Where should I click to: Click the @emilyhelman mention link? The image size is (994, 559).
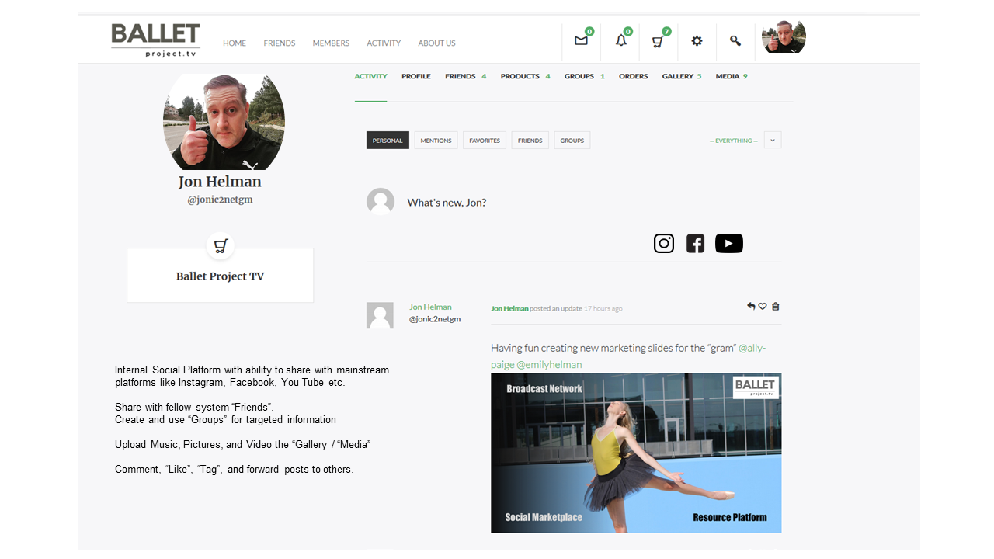click(549, 364)
